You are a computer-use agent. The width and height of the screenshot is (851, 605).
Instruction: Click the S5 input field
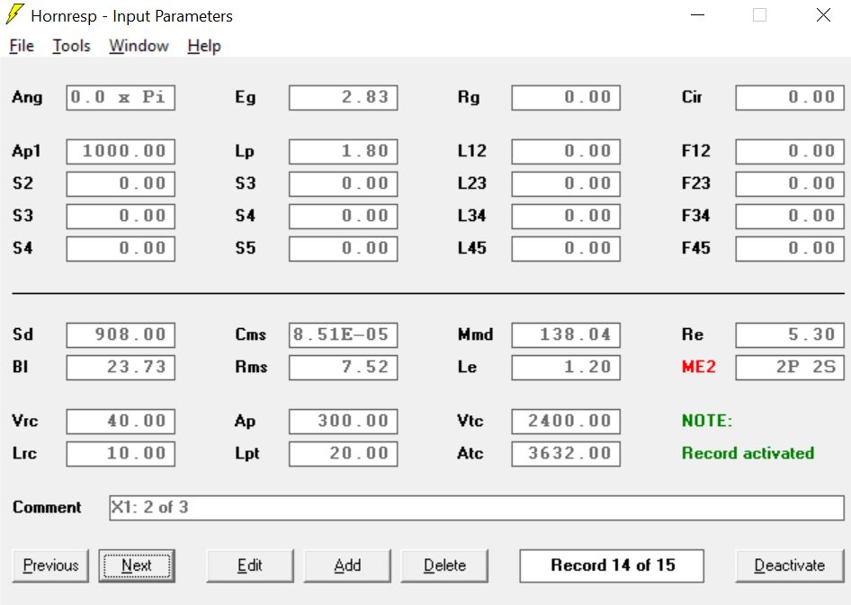(x=343, y=249)
